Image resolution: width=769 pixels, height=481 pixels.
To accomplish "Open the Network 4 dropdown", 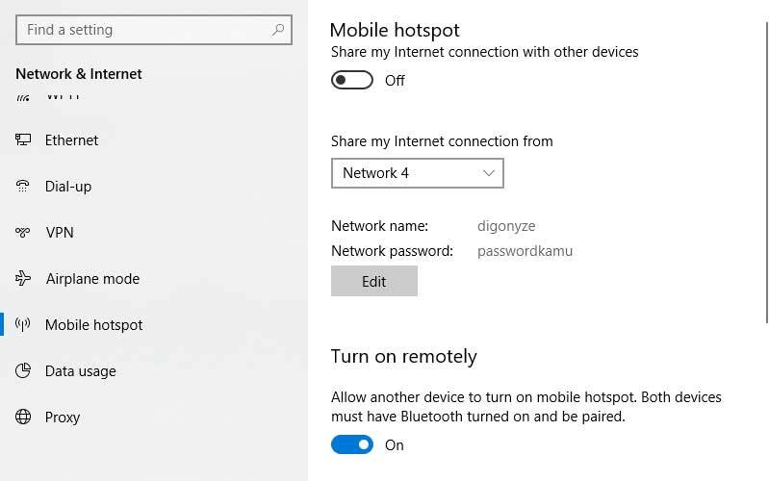I will coord(417,173).
